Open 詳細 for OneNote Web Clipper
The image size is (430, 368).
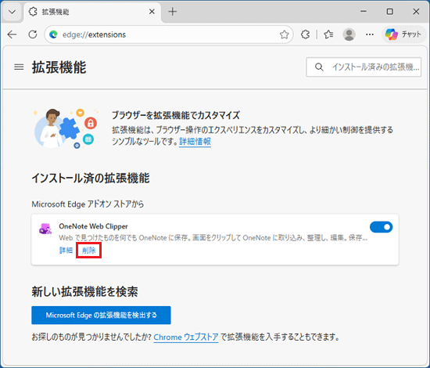[66, 251]
